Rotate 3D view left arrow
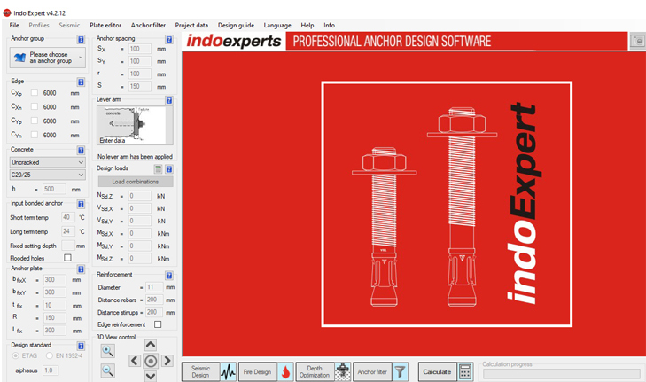 pyautogui.click(x=135, y=361)
